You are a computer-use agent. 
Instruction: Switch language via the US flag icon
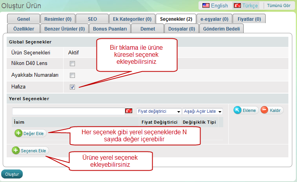(206, 5)
